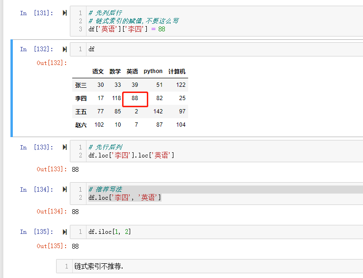Image resolution: width=363 pixels, height=278 pixels.
Task: Click the 张三 row label
Action: [81, 85]
